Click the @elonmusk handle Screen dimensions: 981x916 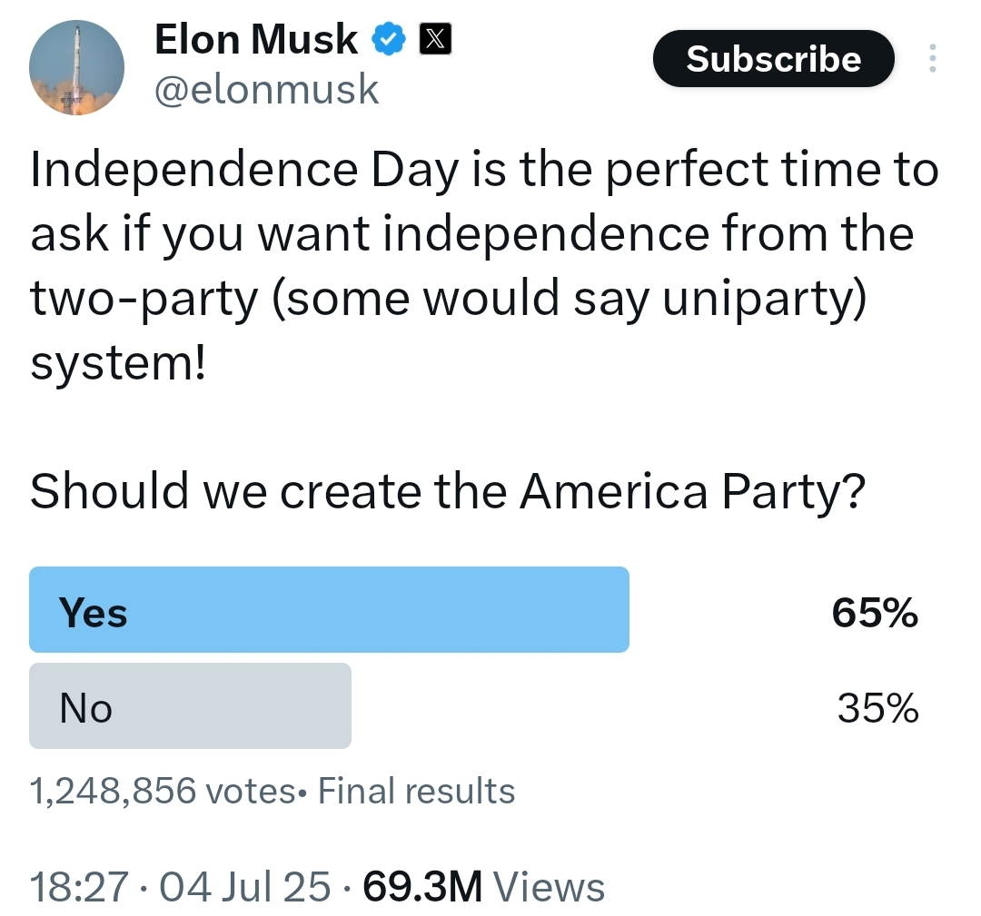[x=266, y=89]
